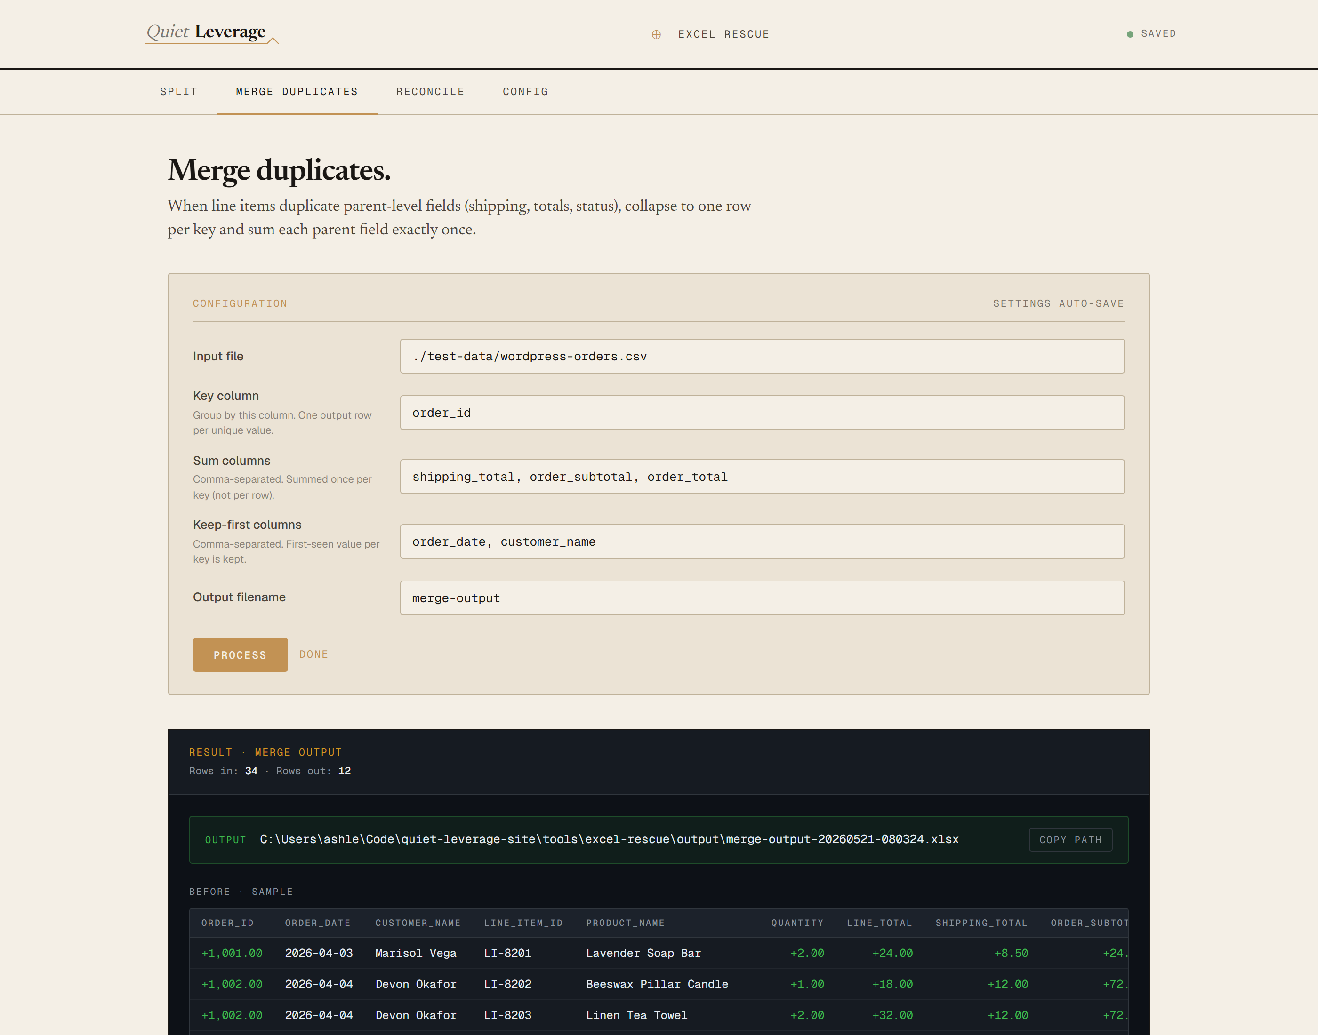Viewport: 1318px width, 1035px height.
Task: Click the 'Output filename' field label
Action: pos(240,597)
